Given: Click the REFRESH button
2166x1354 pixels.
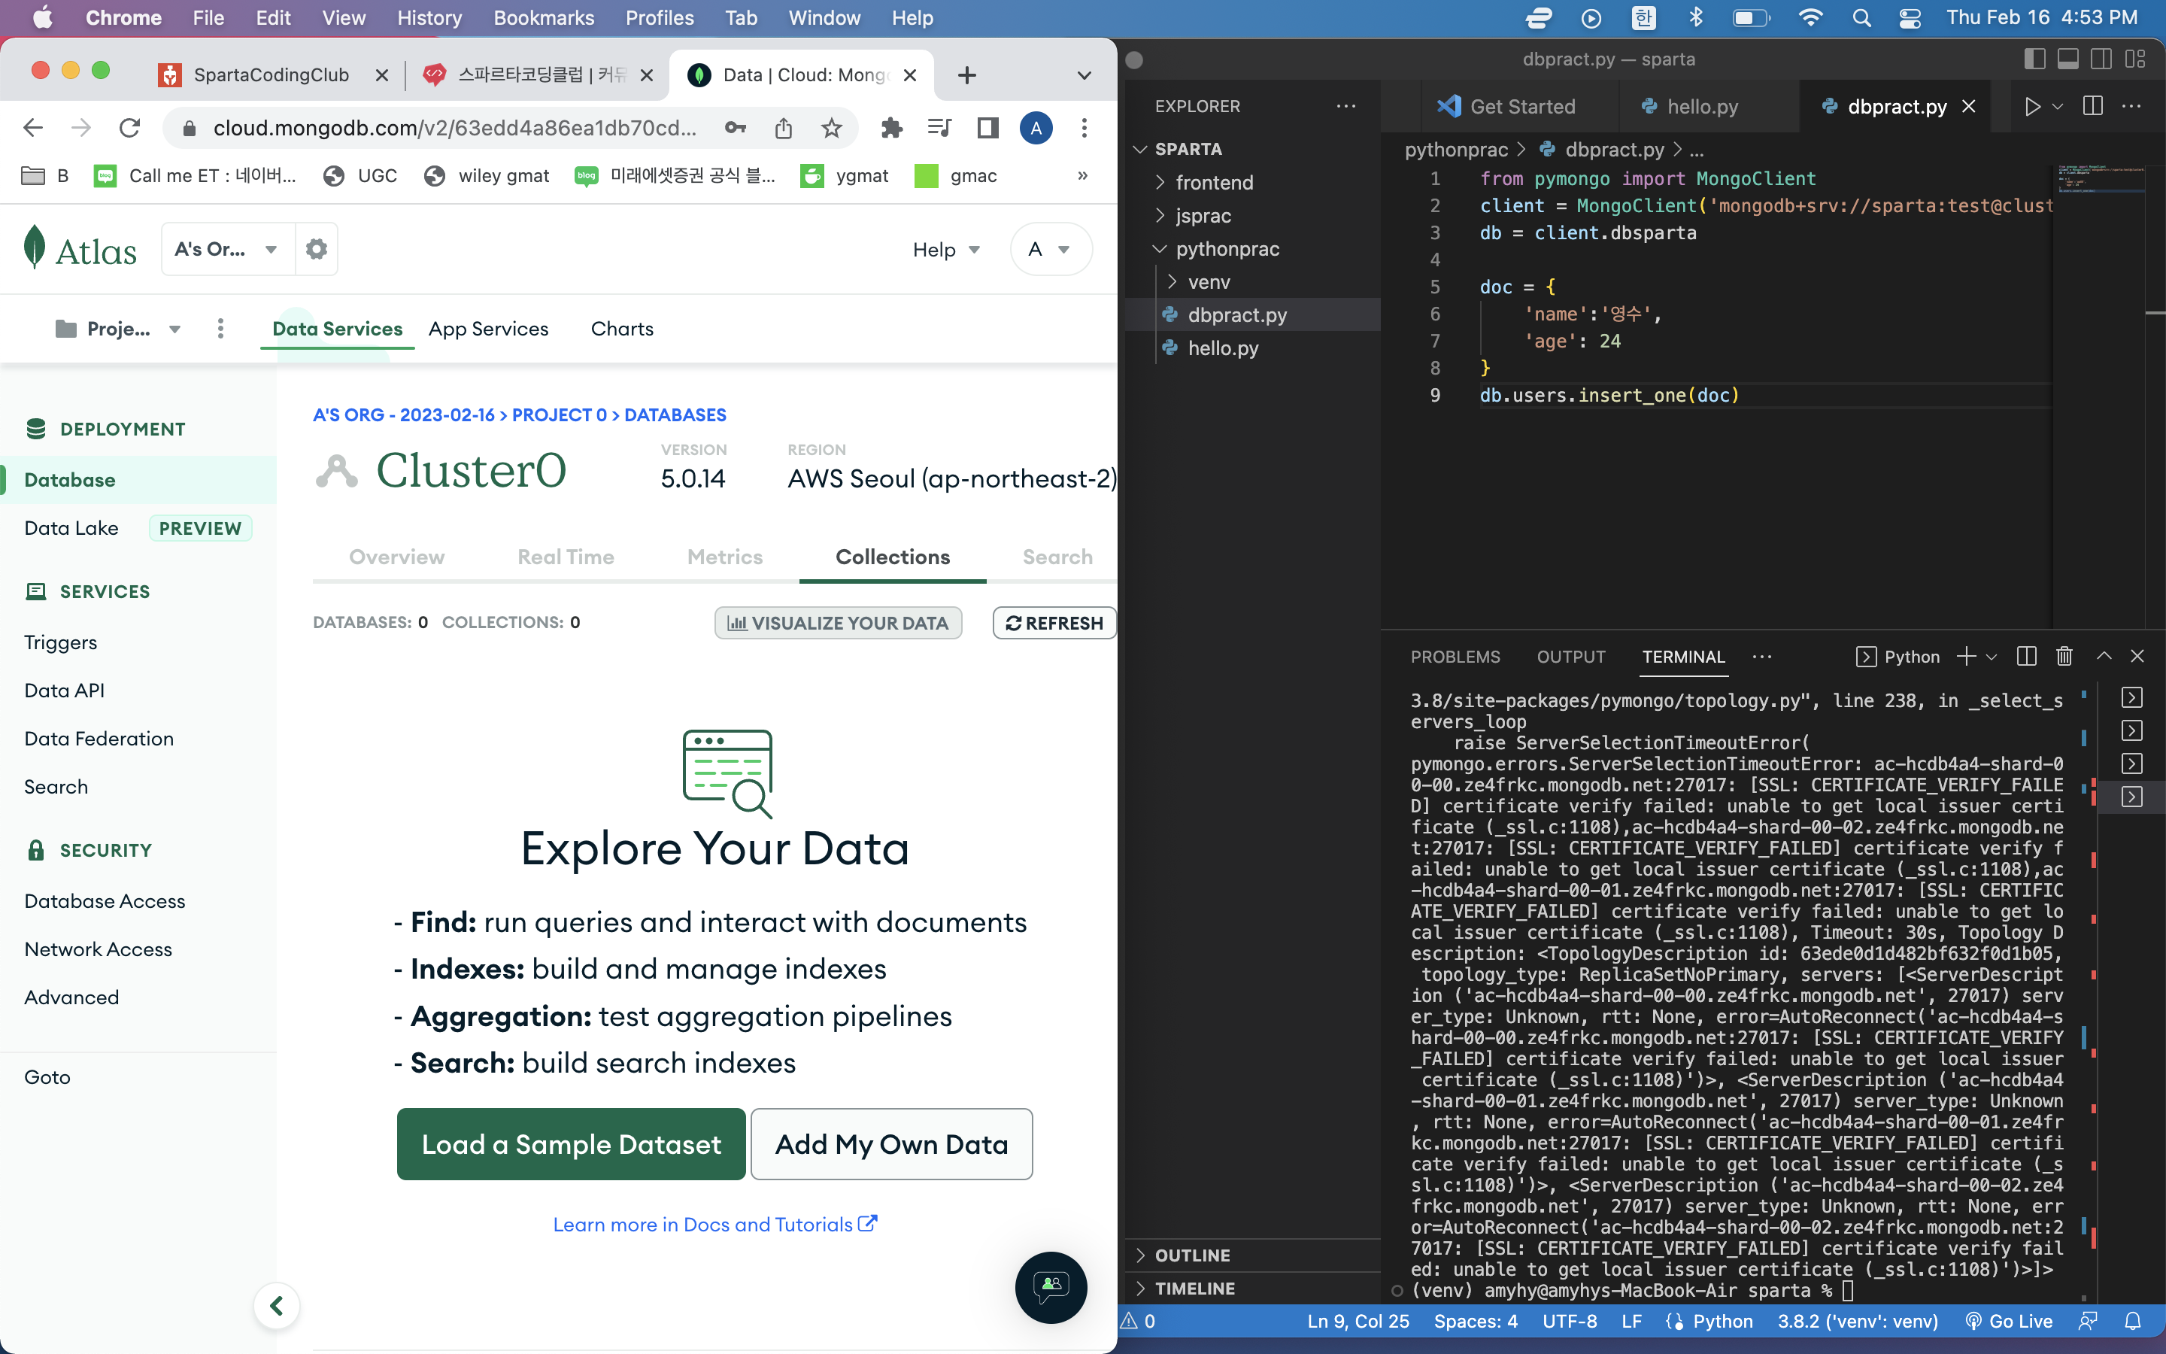Looking at the screenshot, I should [x=1054, y=624].
